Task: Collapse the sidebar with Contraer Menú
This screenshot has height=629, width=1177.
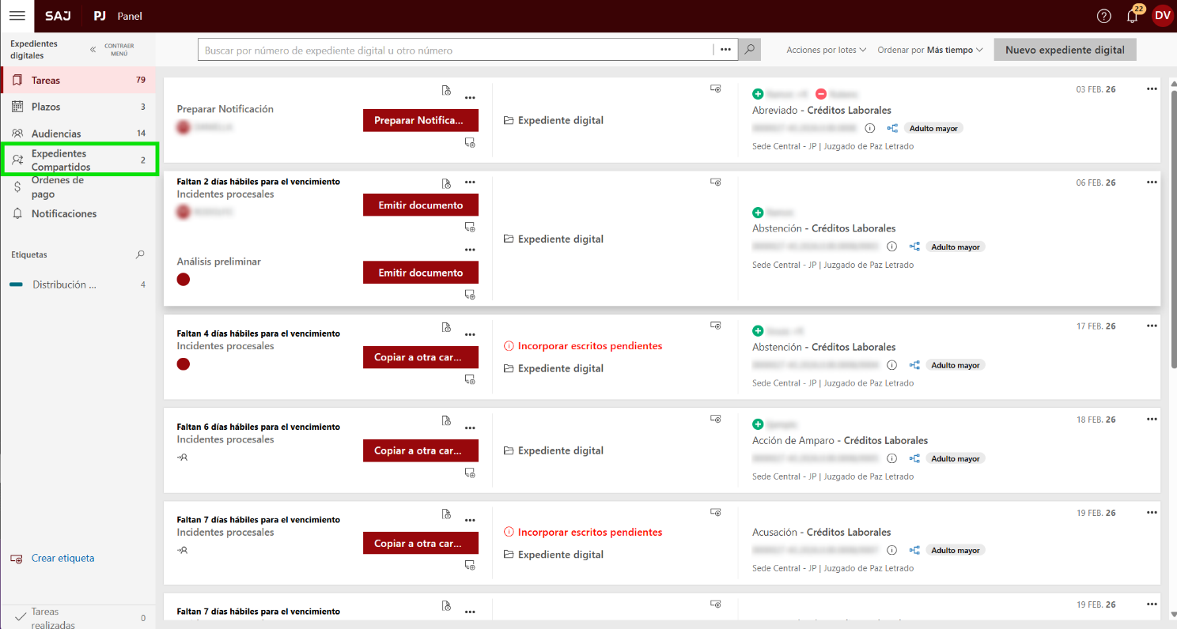Action: pyautogui.click(x=112, y=50)
